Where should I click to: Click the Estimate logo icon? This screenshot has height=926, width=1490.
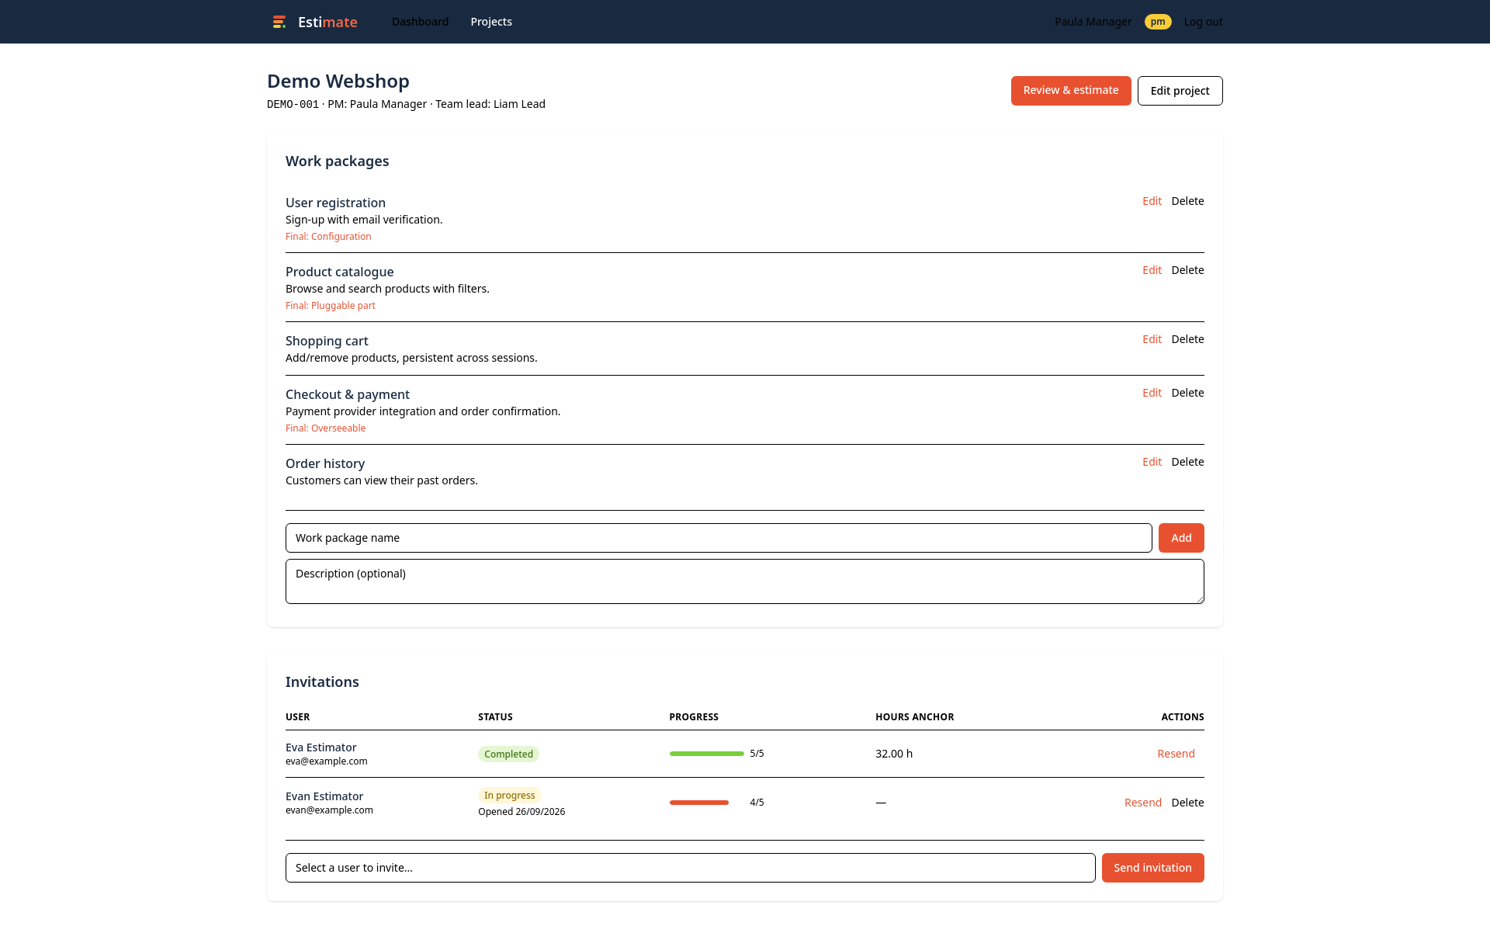coord(279,22)
